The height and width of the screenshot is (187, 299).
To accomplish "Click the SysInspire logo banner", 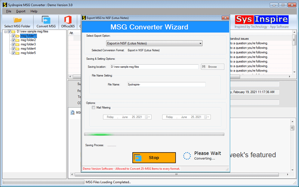I will click(261, 22).
